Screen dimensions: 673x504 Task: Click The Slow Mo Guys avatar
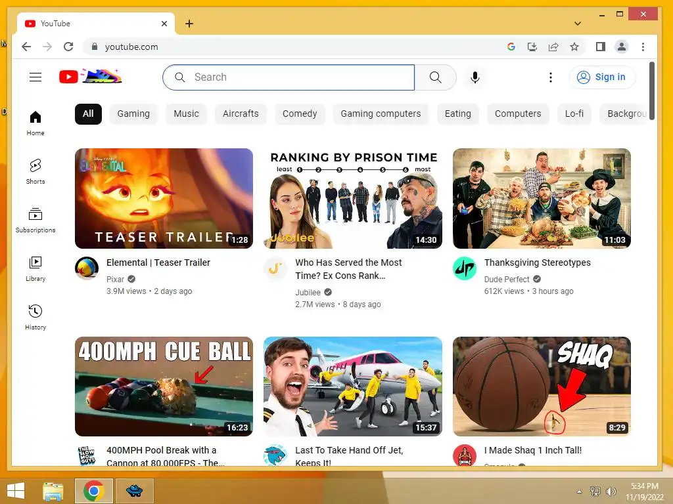[87, 455]
